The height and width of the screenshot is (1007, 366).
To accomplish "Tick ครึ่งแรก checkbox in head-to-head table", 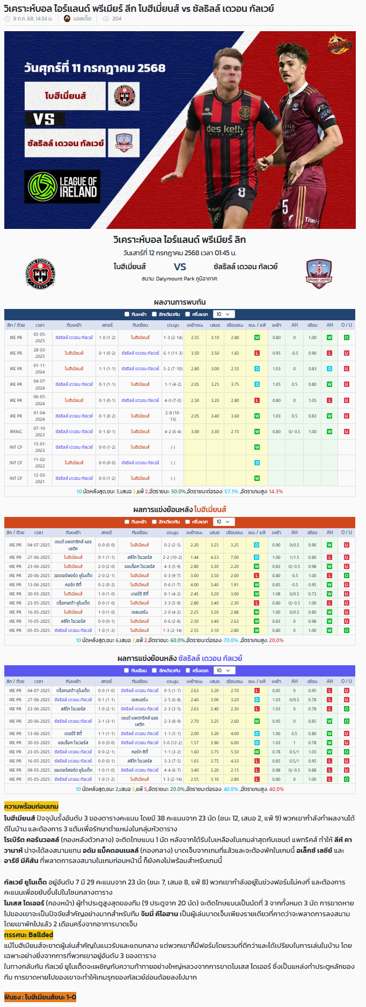I will point(188,314).
